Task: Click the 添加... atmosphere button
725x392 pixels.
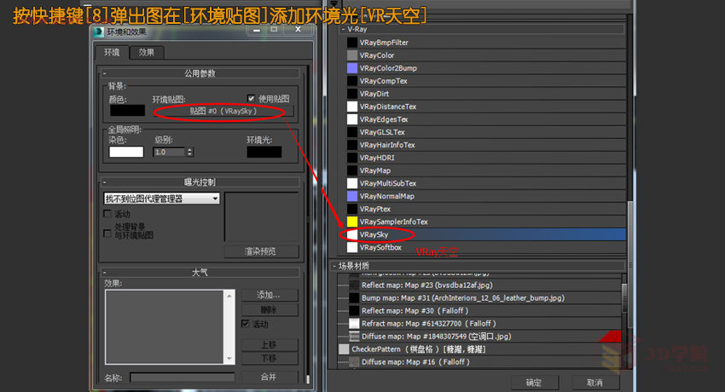Action: coord(270,295)
